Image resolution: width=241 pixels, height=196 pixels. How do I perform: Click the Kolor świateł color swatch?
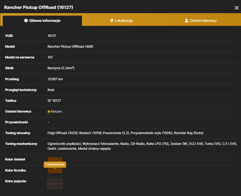tap(55, 159)
